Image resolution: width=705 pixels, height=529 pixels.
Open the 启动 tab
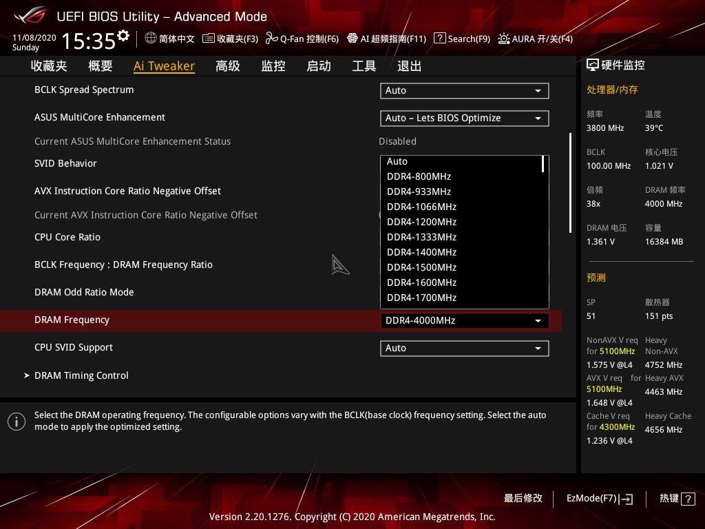point(319,66)
